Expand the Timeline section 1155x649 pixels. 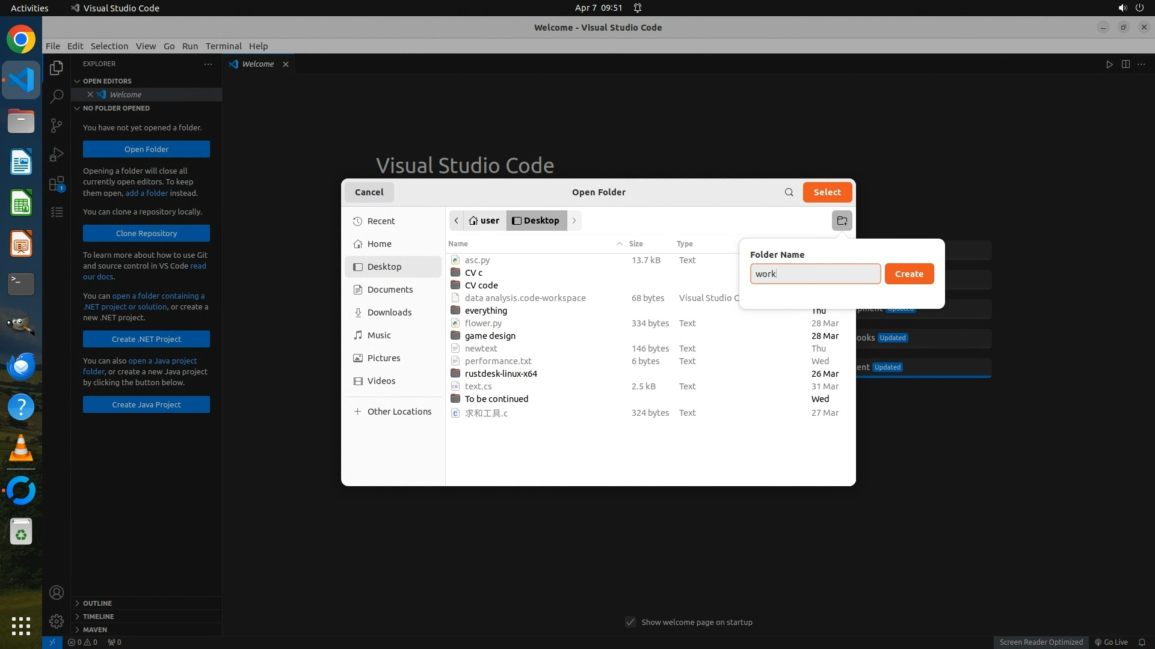(x=98, y=617)
